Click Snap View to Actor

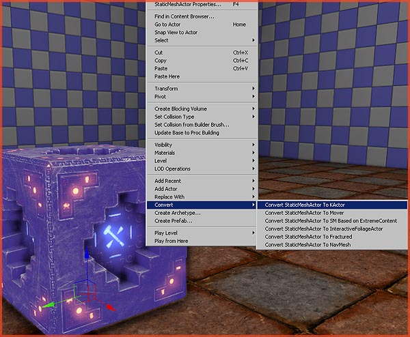176,32
